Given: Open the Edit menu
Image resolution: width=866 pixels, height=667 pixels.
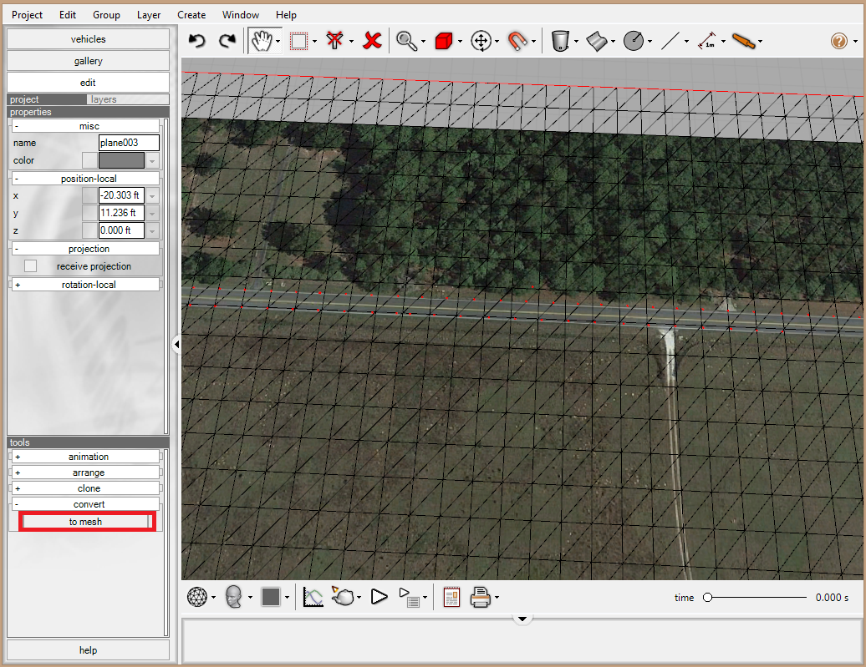Looking at the screenshot, I should 68,15.
